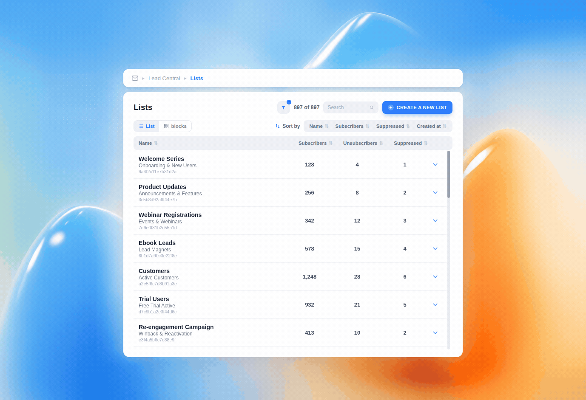This screenshot has height=400, width=586.
Task: Click the Unsubscribers column header
Action: tap(363, 143)
